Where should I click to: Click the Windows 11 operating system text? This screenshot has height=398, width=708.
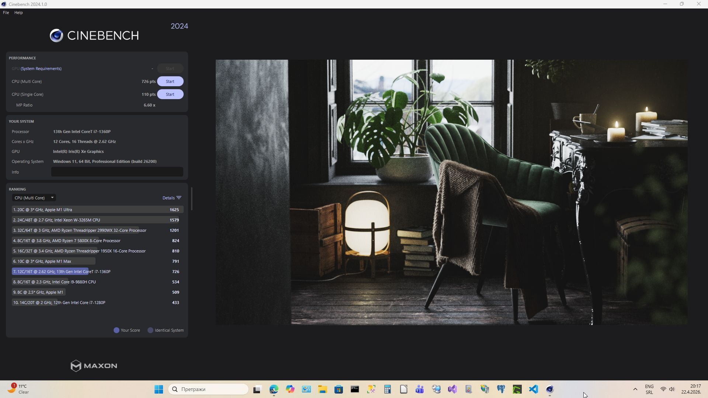tap(105, 161)
